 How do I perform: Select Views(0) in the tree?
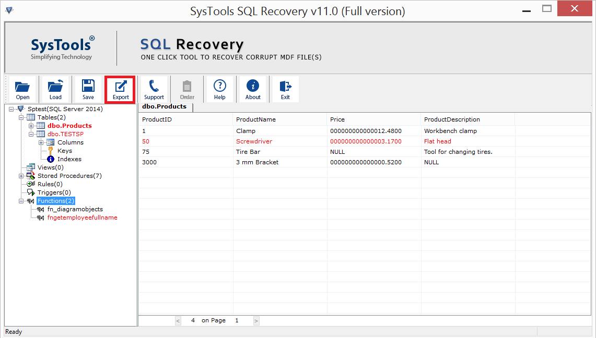pyautogui.click(x=51, y=167)
